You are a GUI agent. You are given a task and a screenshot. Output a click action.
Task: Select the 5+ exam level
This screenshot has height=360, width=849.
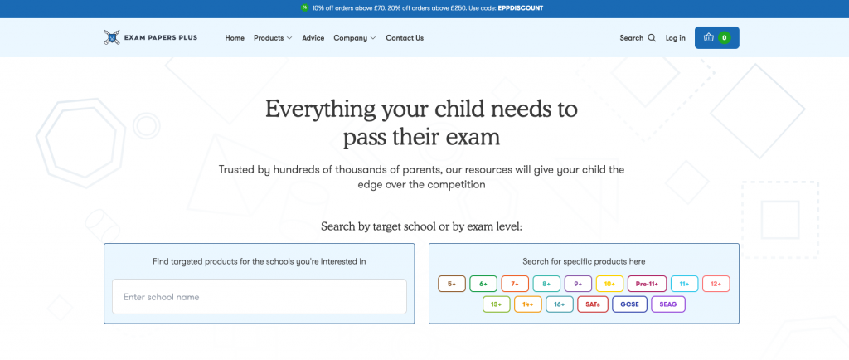click(452, 284)
